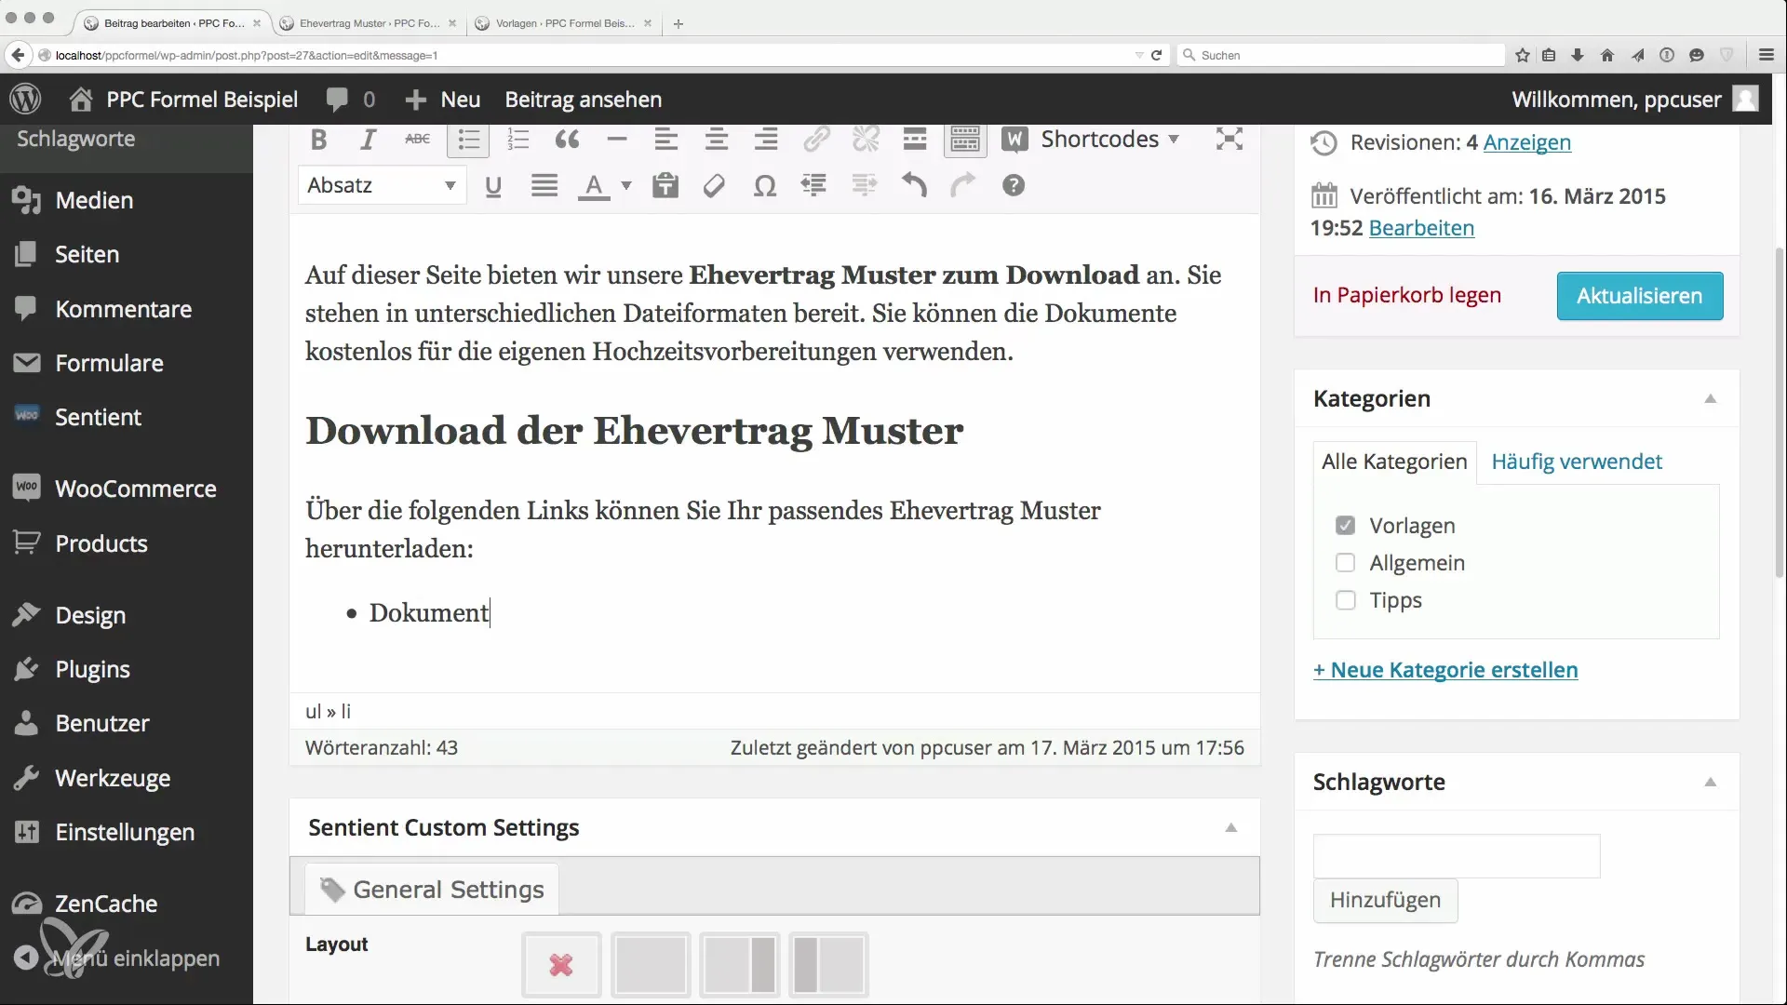
Task: Select the default layout (red X) option
Action: pos(561,964)
